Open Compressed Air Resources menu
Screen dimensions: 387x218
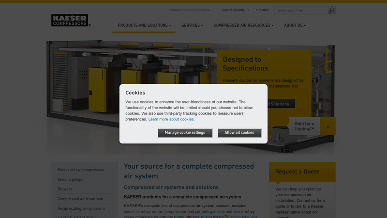pyautogui.click(x=243, y=25)
